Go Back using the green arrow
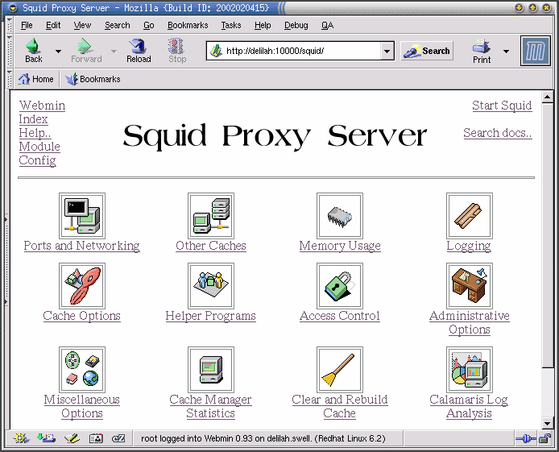Image resolution: width=559 pixels, height=452 pixels. coord(34,51)
